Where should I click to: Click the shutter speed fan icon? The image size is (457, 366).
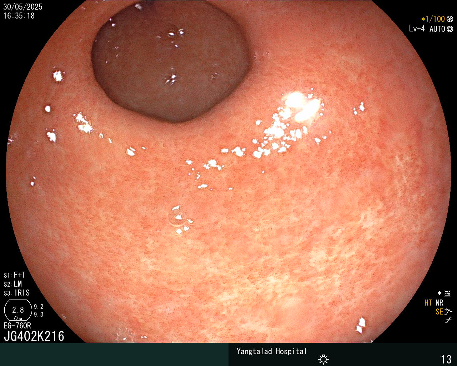(x=450, y=19)
